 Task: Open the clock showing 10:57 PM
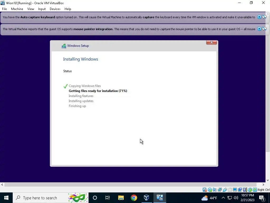248,198
